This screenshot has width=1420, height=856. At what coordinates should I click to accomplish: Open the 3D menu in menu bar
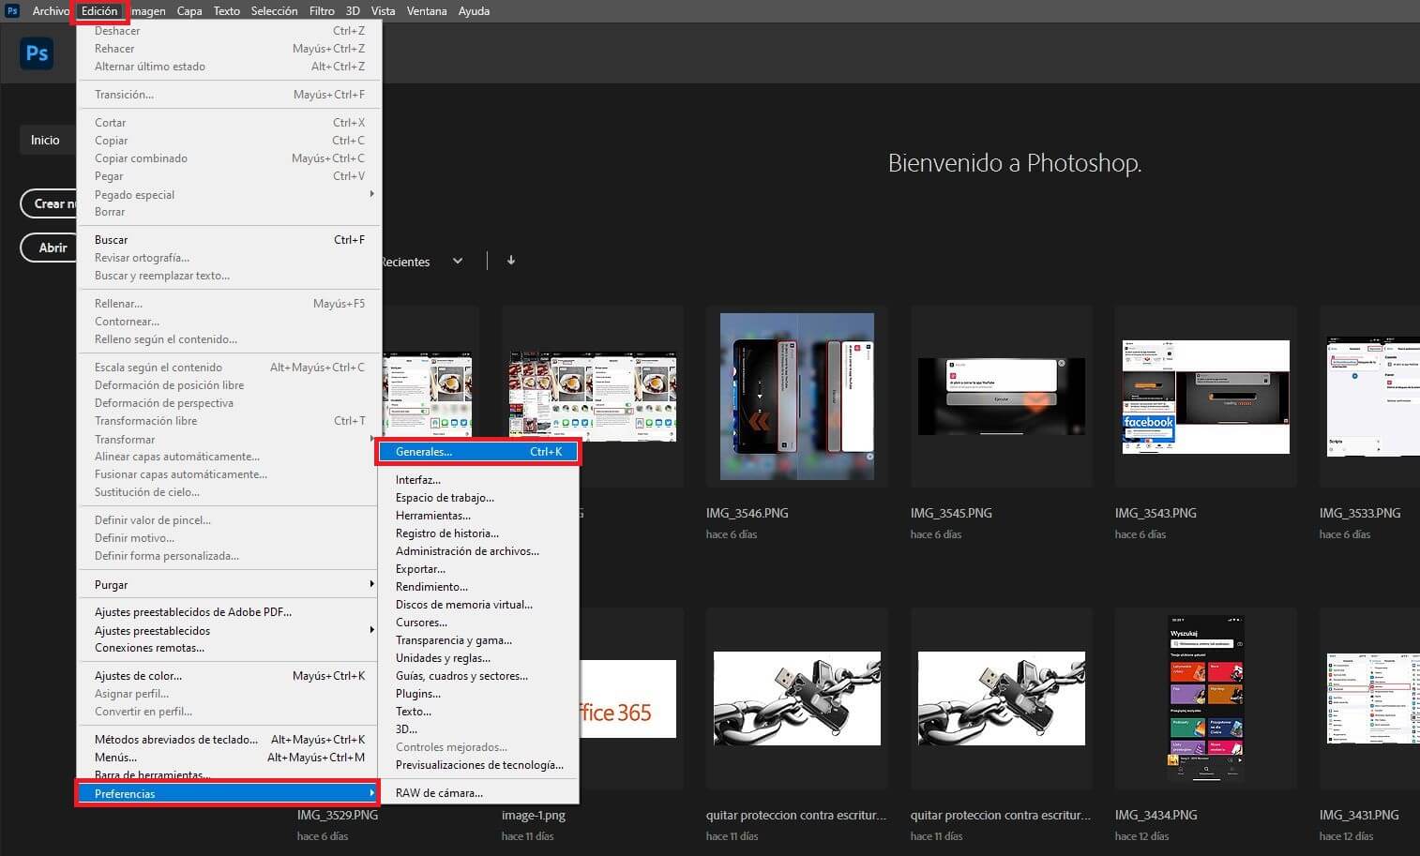353,11
